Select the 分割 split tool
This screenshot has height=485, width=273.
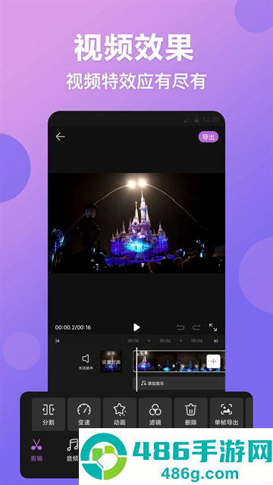click(x=49, y=415)
